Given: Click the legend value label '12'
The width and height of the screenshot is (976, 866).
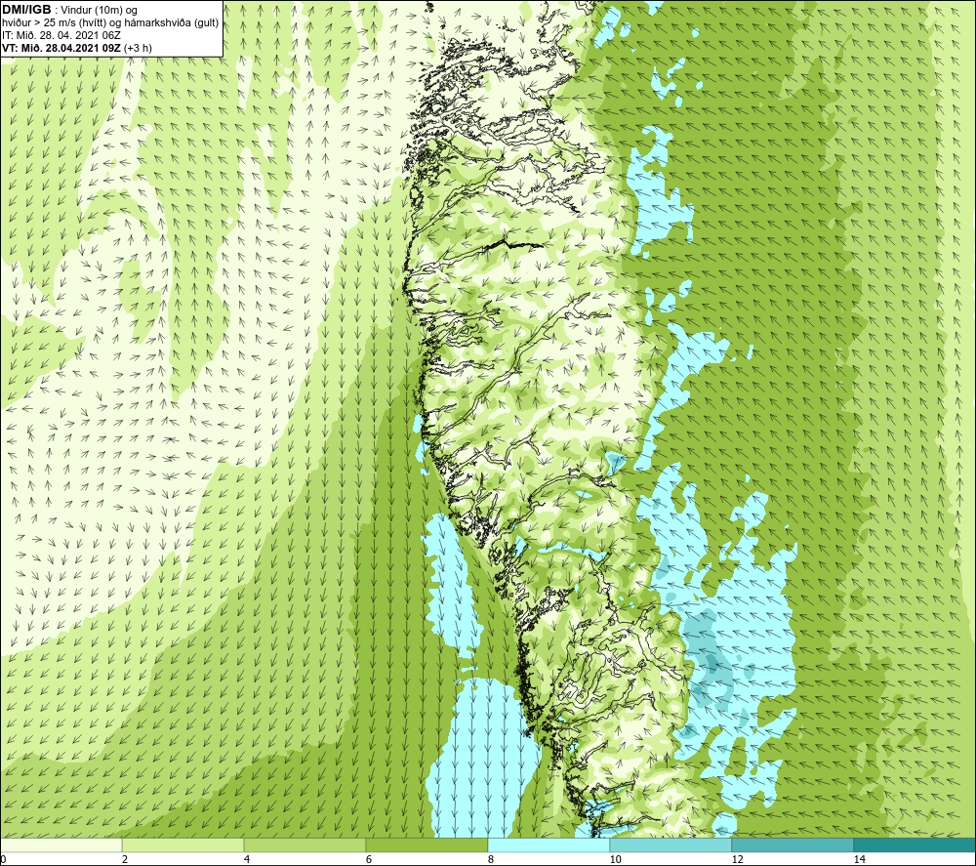Looking at the screenshot, I should click(737, 860).
